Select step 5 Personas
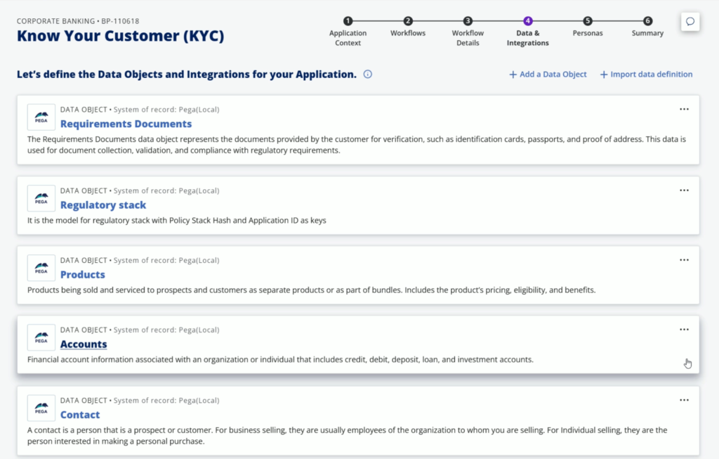Viewport: 719px width, 459px height. click(x=588, y=27)
